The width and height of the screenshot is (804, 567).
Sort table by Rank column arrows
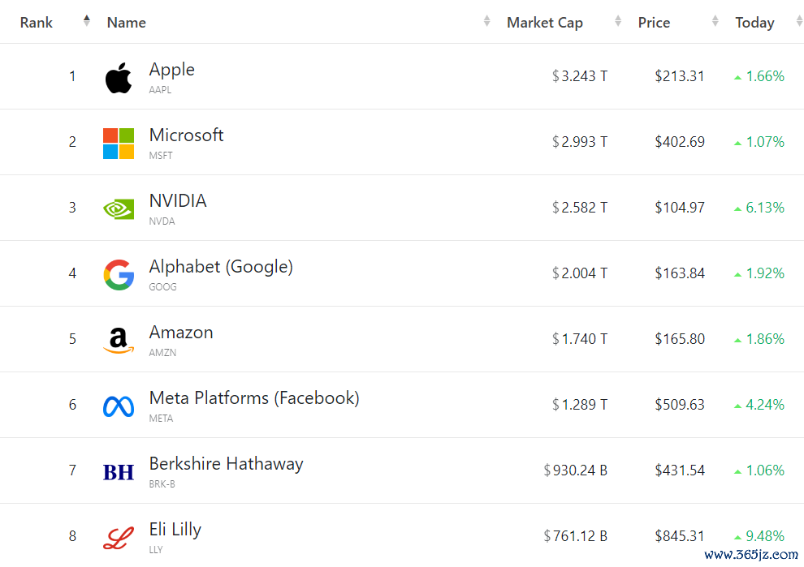pyautogui.click(x=87, y=22)
